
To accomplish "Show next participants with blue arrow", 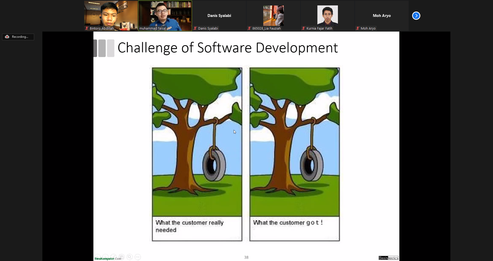I will point(416,16).
